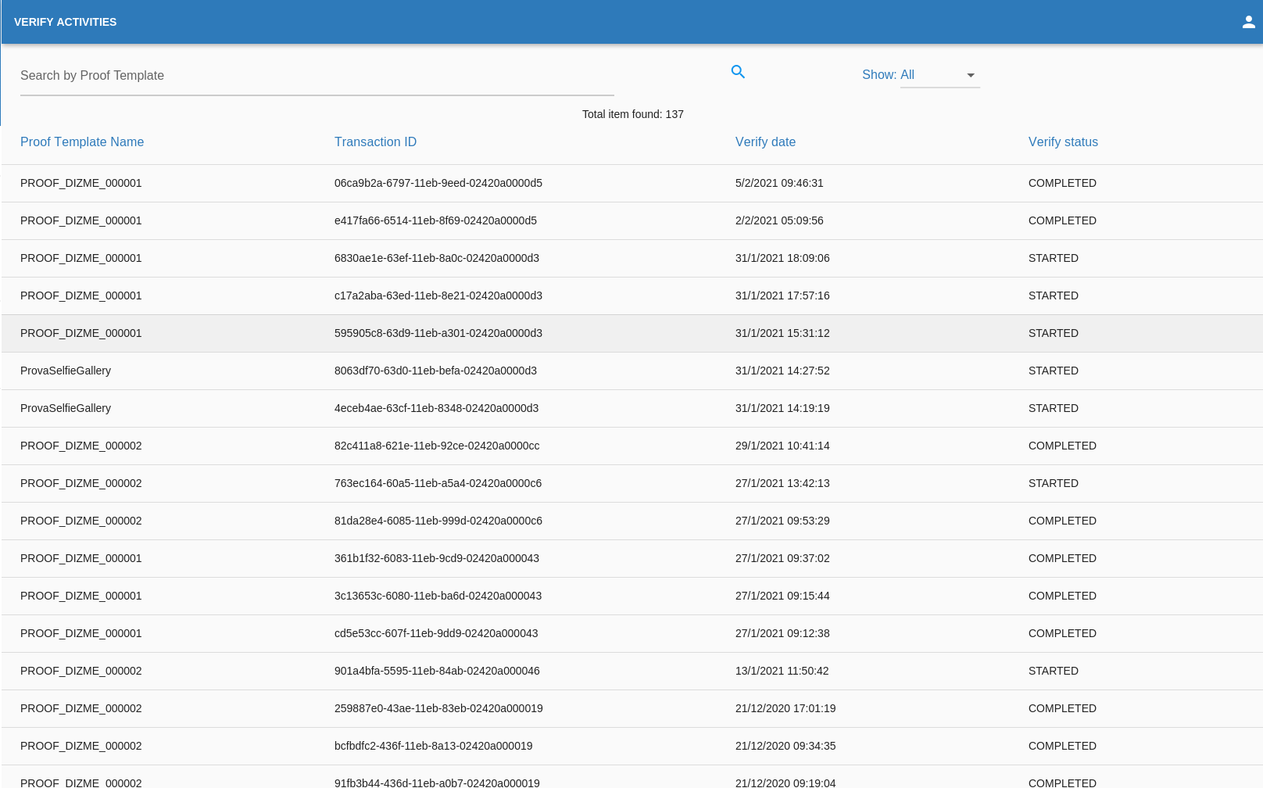
Task: Click verify date 27/1/2021 13:42:13
Action: tap(782, 483)
